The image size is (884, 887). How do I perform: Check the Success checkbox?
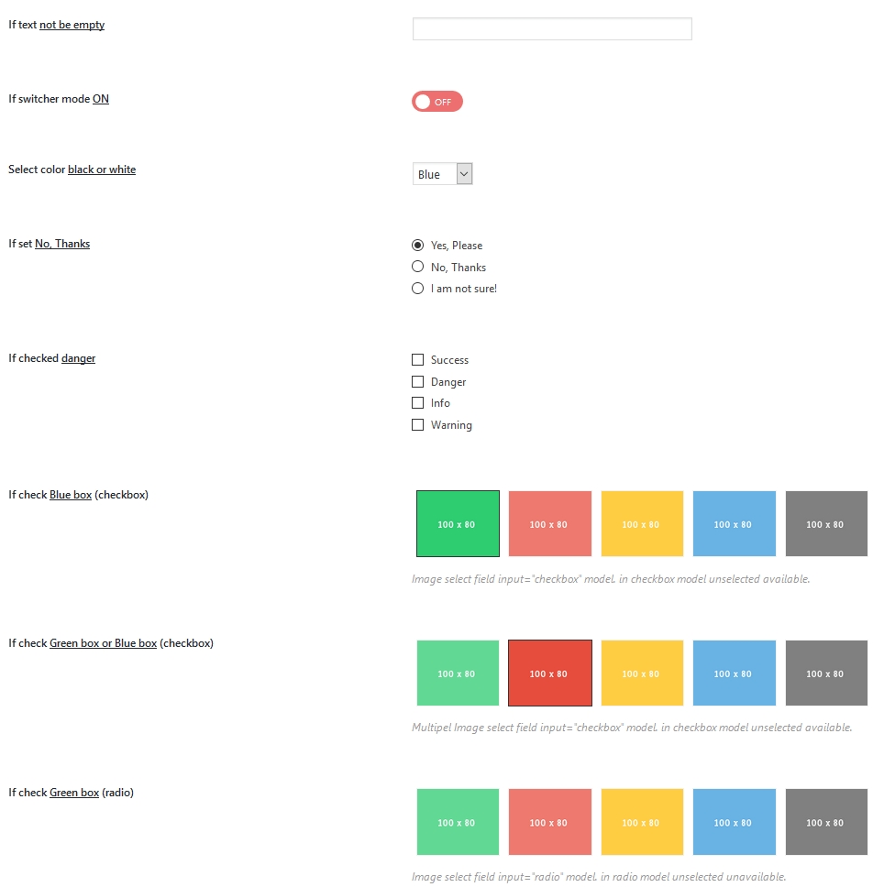pos(418,360)
